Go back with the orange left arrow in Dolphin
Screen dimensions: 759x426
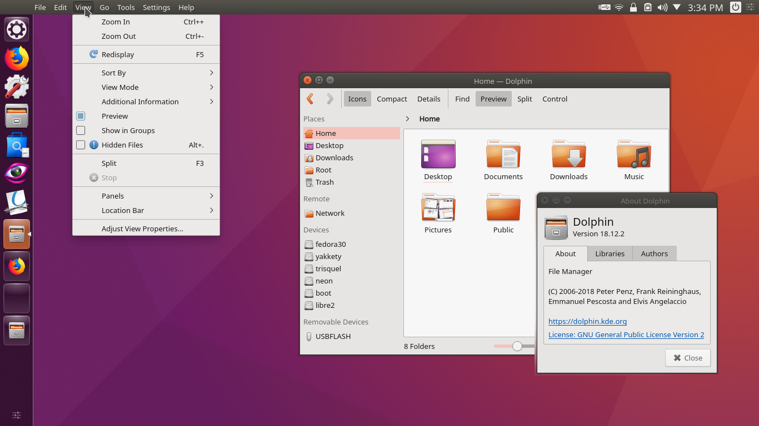pyautogui.click(x=310, y=99)
